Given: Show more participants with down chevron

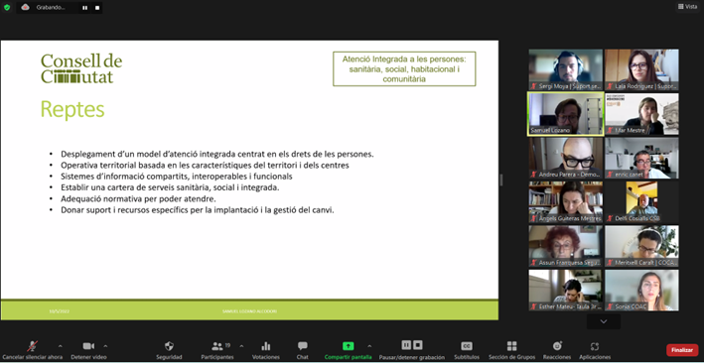Looking at the screenshot, I should pyautogui.click(x=604, y=321).
